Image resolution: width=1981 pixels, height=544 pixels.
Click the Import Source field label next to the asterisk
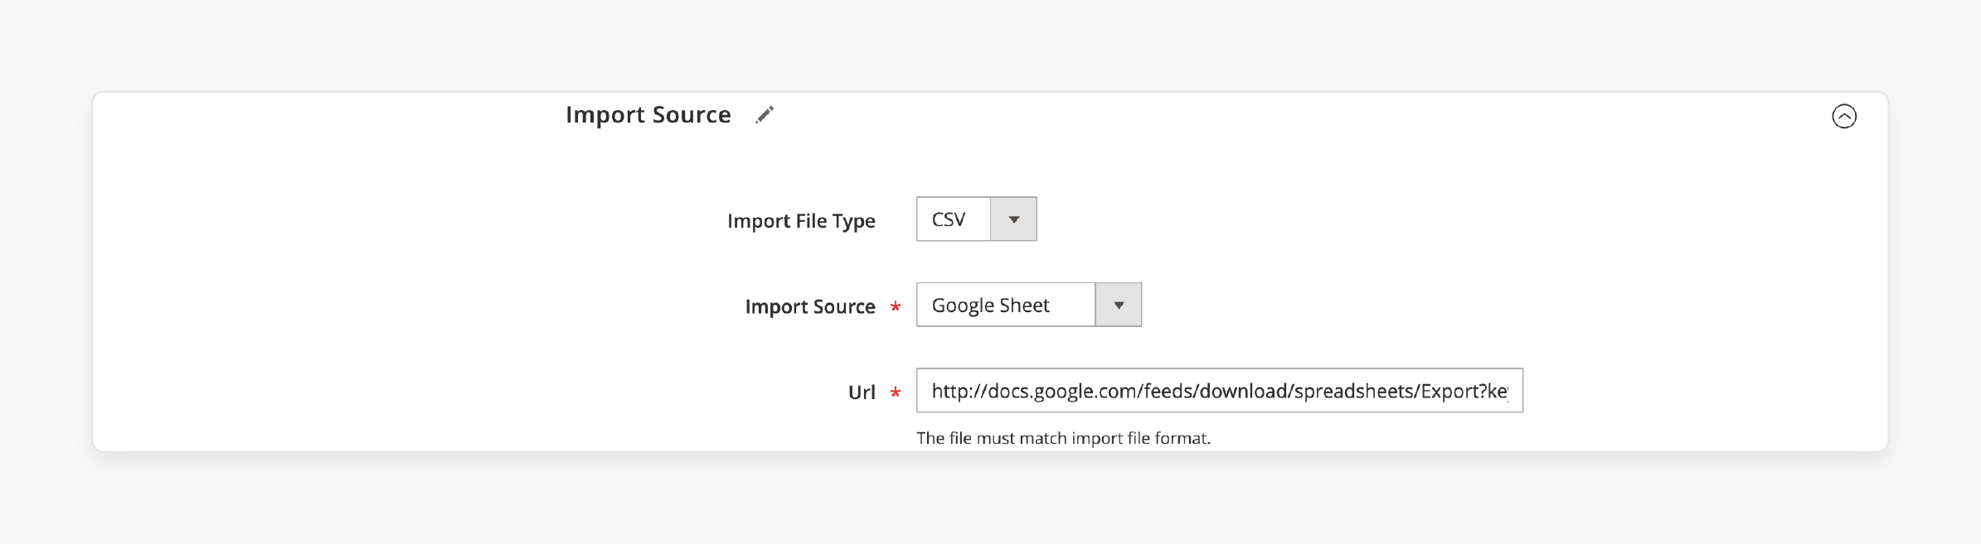click(810, 306)
